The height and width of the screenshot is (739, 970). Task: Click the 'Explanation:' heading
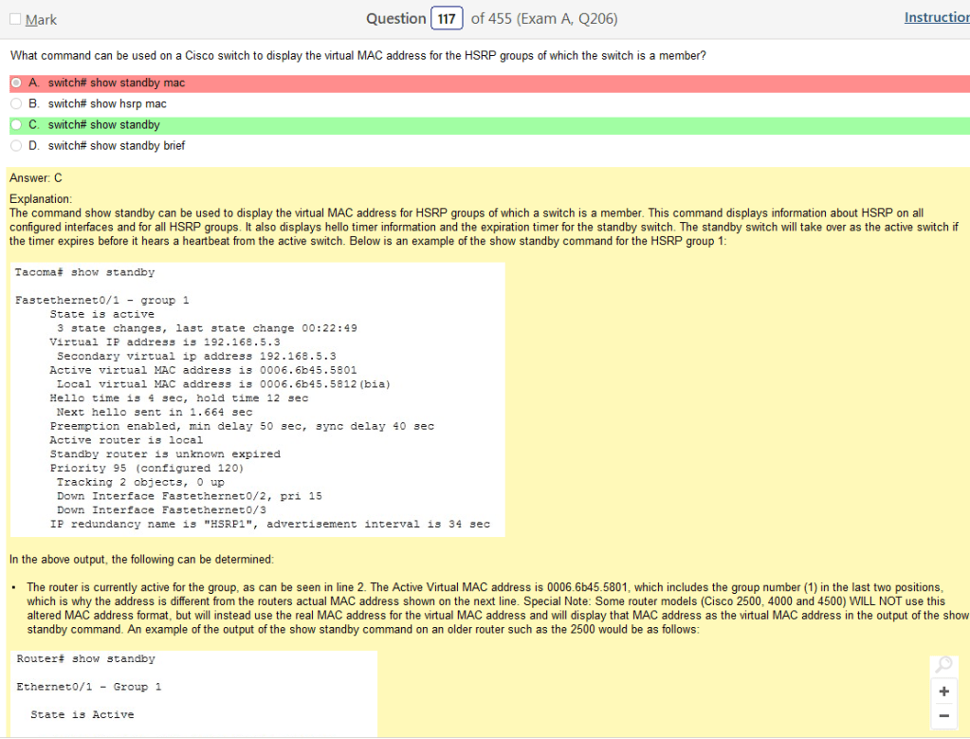pyautogui.click(x=40, y=199)
